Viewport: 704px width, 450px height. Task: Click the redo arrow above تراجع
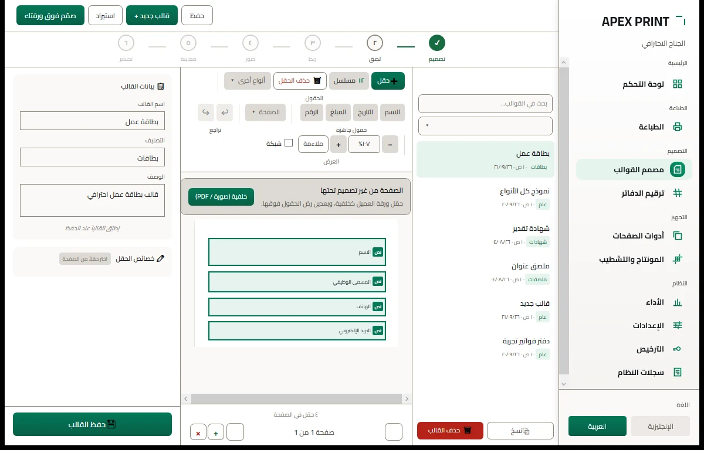point(205,112)
